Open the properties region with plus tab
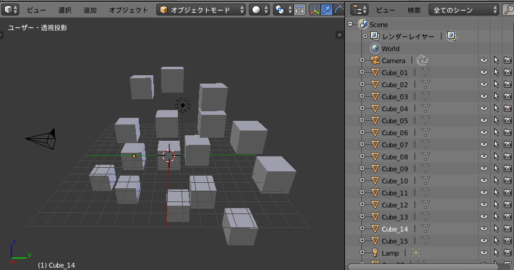The image size is (514, 270). (340, 35)
